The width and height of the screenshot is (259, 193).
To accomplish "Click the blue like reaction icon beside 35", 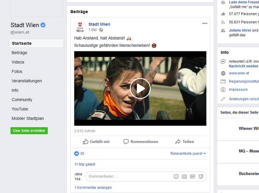I will point(76,153).
